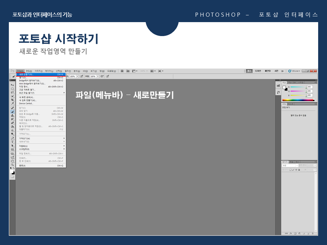This screenshot has width=327, height=245.
Task: Select the Brush tool in toolbox
Action: (x=13, y=112)
